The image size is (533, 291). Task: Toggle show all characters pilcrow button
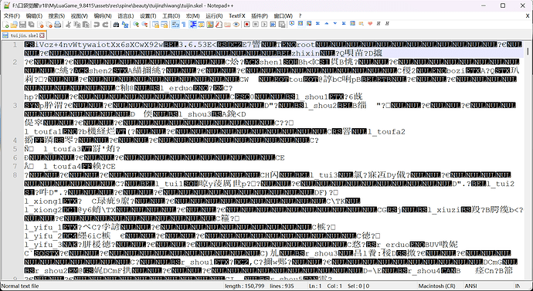point(184,25)
